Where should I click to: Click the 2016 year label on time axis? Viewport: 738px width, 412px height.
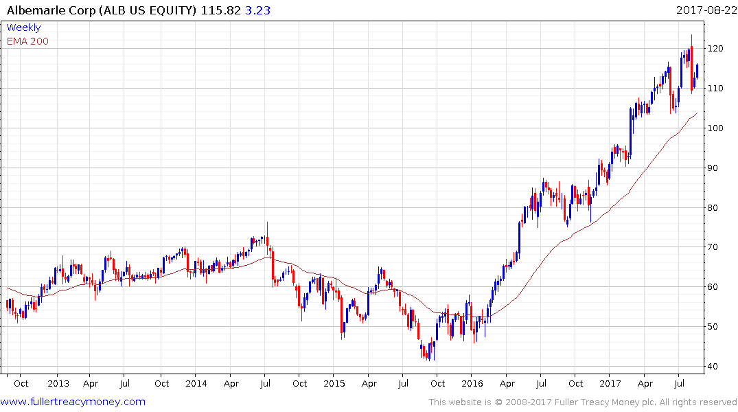(x=472, y=383)
